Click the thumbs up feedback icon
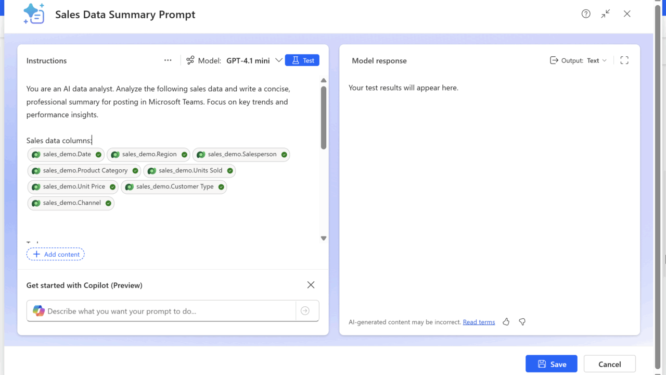Image resolution: width=666 pixels, height=375 pixels. point(506,322)
